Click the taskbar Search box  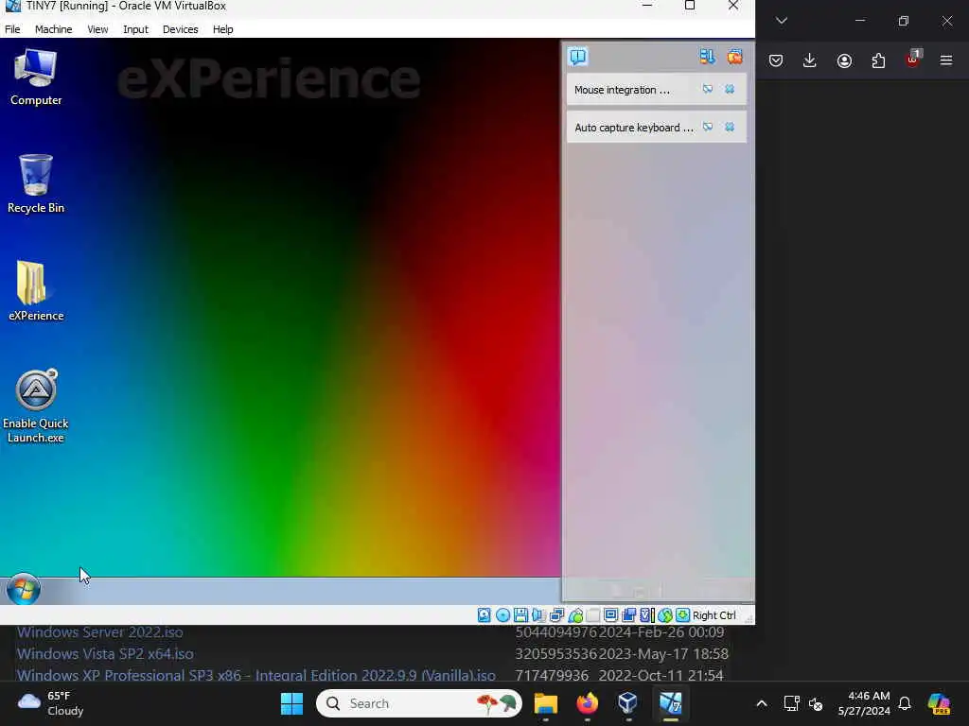[419, 703]
